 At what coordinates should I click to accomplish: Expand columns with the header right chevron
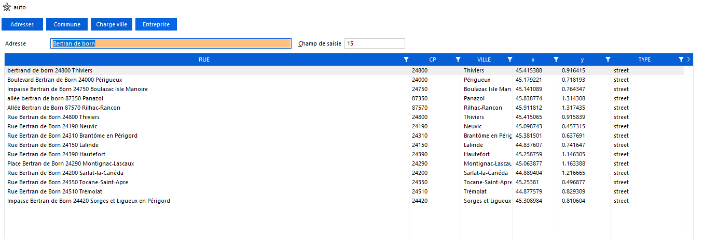pyautogui.click(x=688, y=59)
